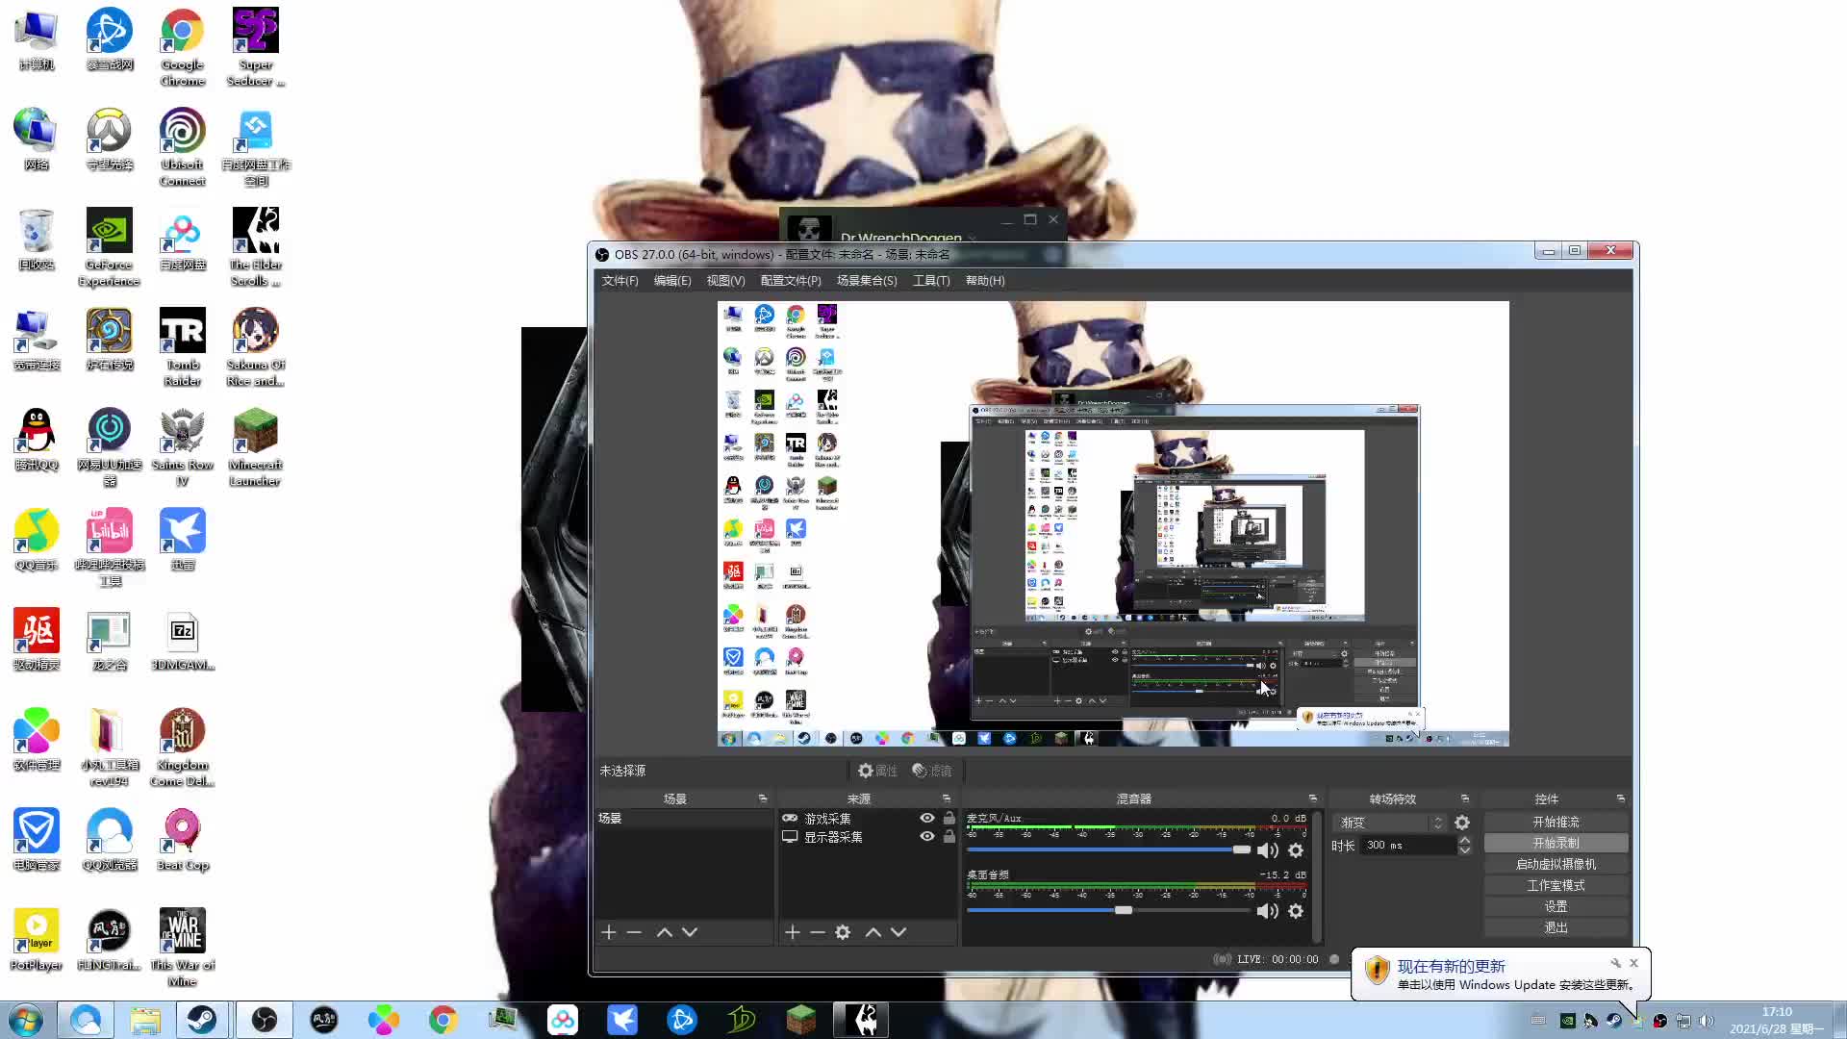Viewport: 1847px width, 1039px height.
Task: Click 退出 to exit OBS
Action: tap(1556, 927)
